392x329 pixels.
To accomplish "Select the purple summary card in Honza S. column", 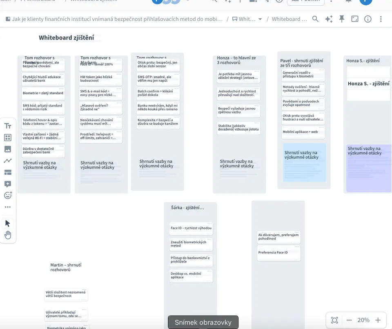I will (369, 168).
